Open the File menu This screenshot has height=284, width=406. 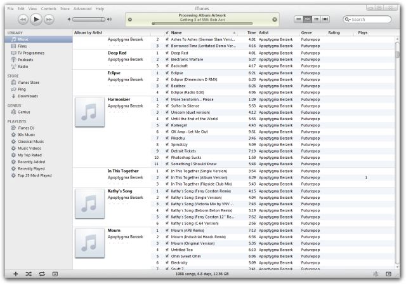point(10,8)
